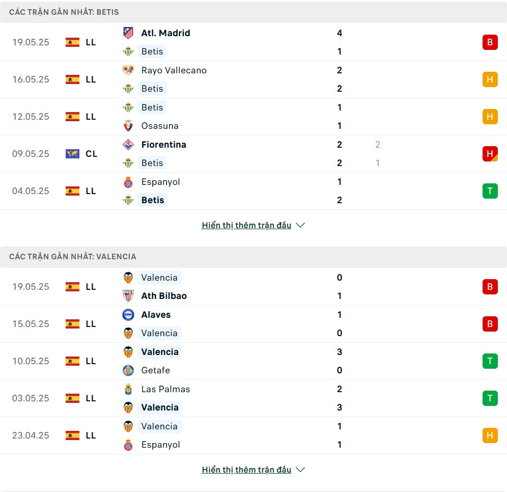The image size is (507, 492).
Task: Click the Conference League flag icon for 09.05.25
Action: (72, 154)
